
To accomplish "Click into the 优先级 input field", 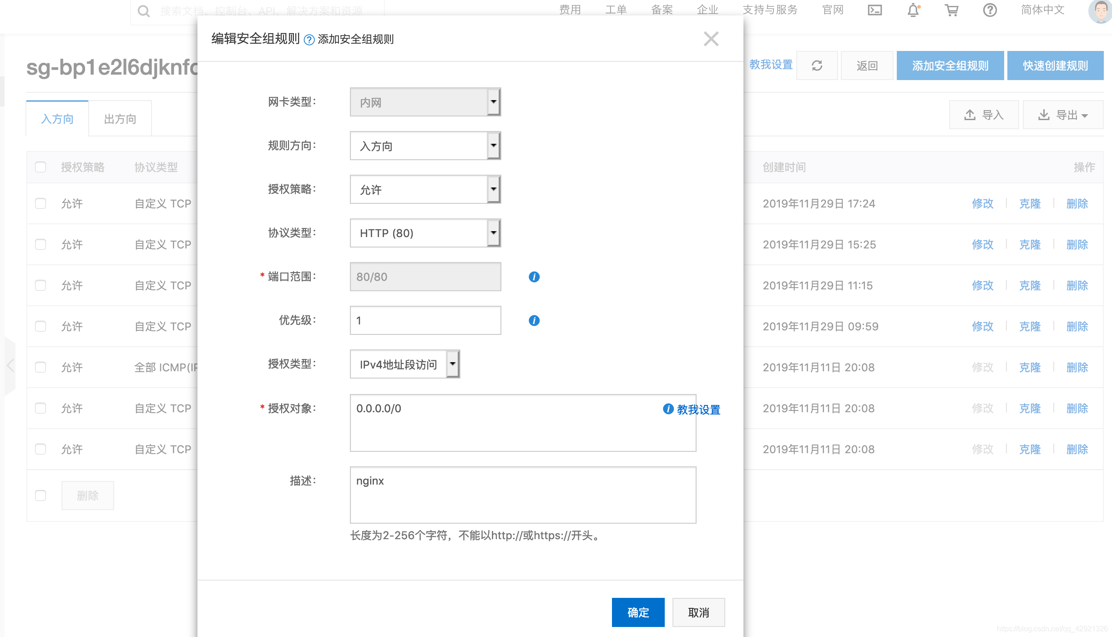I will point(425,320).
